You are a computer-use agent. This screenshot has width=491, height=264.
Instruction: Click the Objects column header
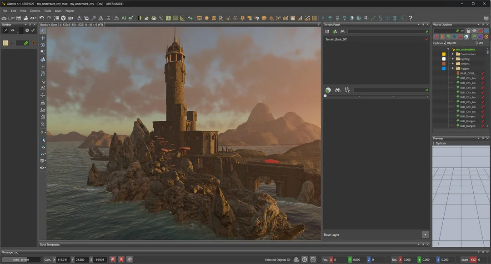[x=451, y=43]
